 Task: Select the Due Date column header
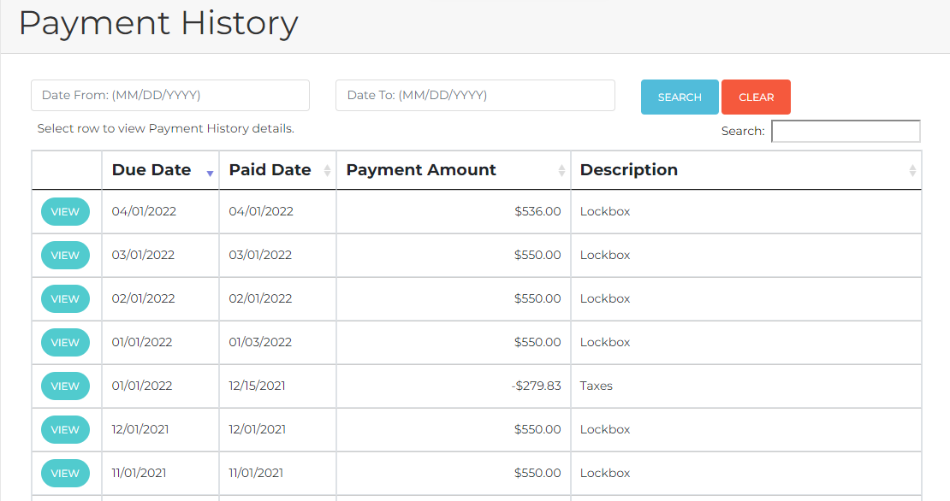[151, 170]
